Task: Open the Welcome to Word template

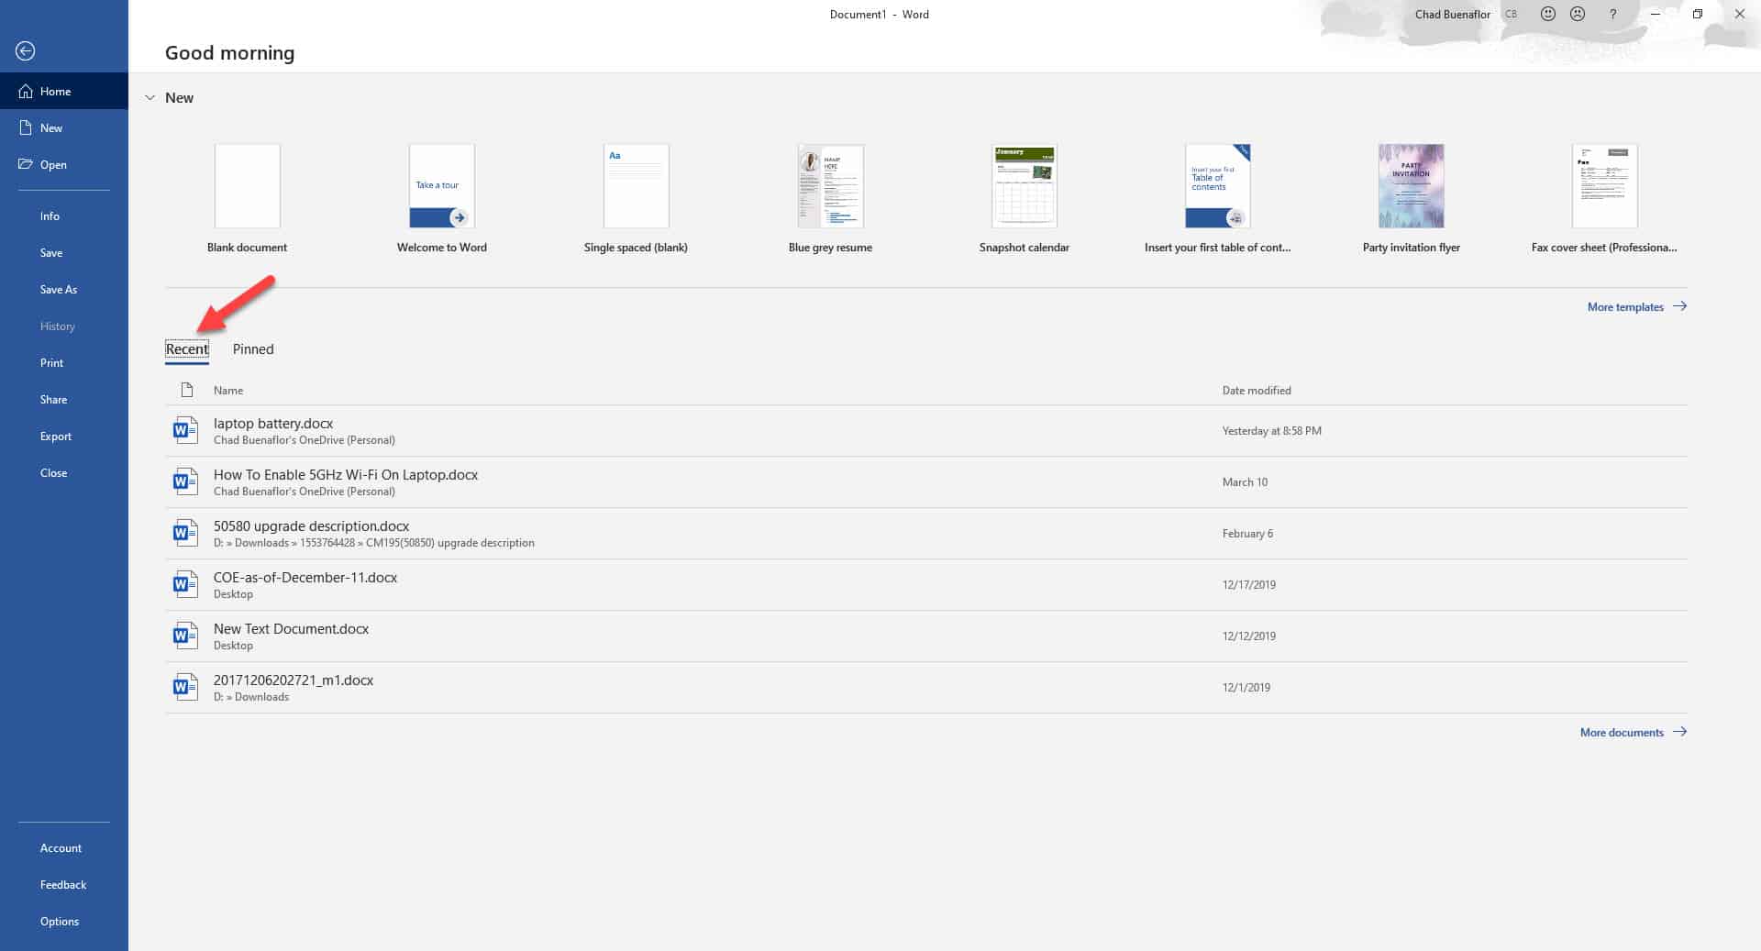Action: click(x=441, y=186)
